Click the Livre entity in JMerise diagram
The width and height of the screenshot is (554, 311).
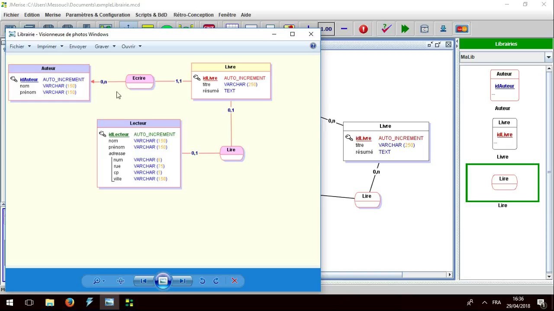(386, 141)
